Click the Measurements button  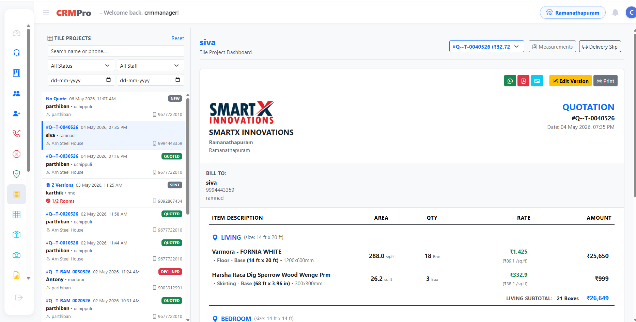click(x=552, y=47)
